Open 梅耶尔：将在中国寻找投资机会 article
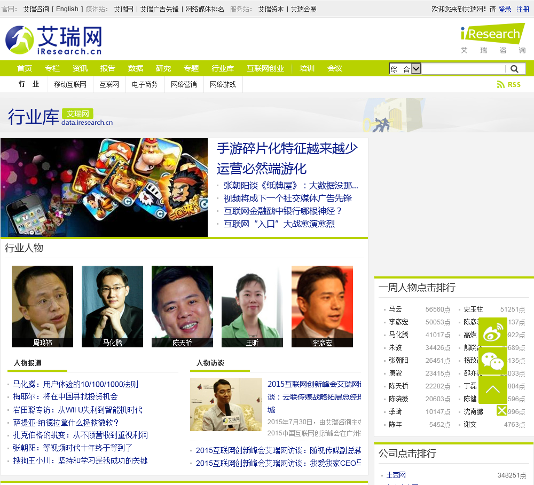Screen dimensions: 534x485 click(65, 396)
